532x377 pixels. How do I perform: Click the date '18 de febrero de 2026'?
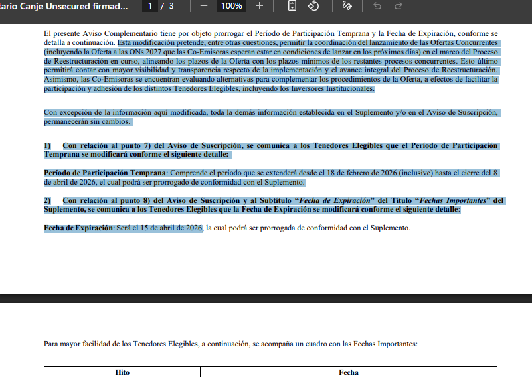362,173
